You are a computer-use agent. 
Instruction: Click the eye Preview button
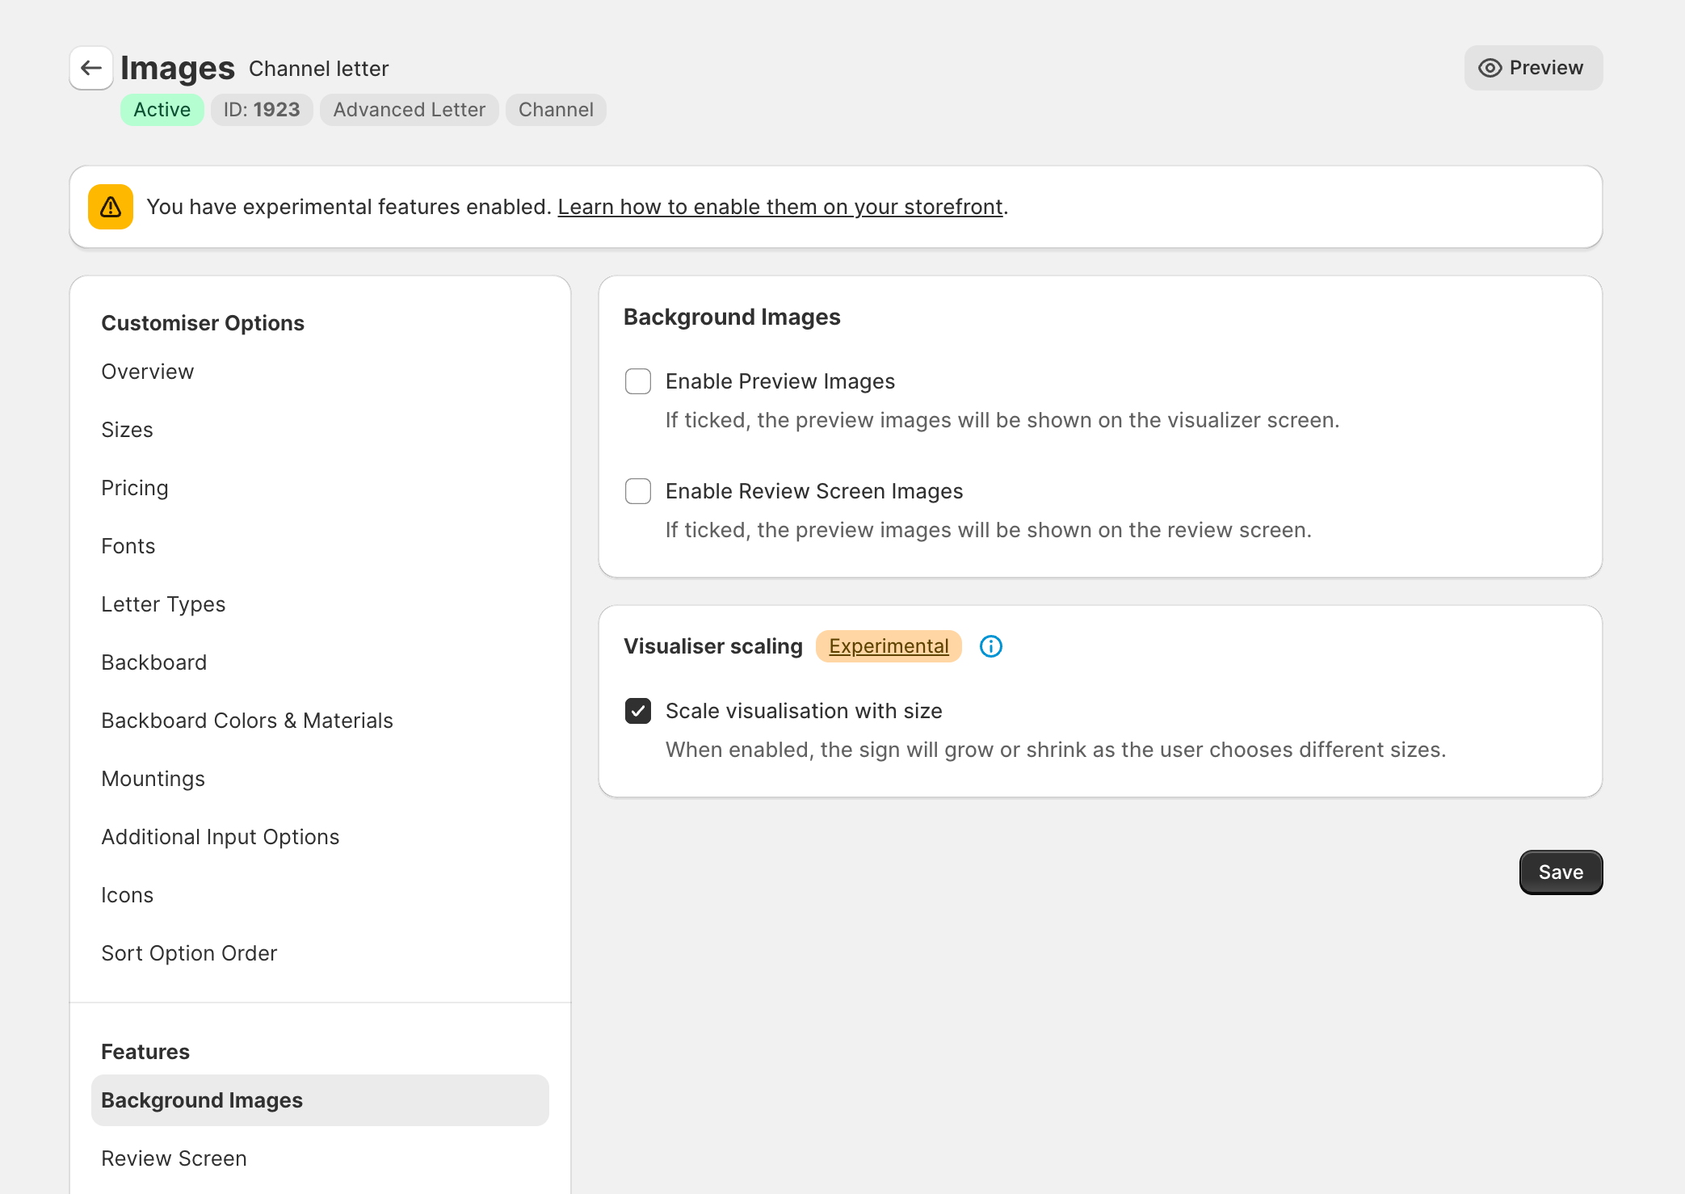[1532, 68]
